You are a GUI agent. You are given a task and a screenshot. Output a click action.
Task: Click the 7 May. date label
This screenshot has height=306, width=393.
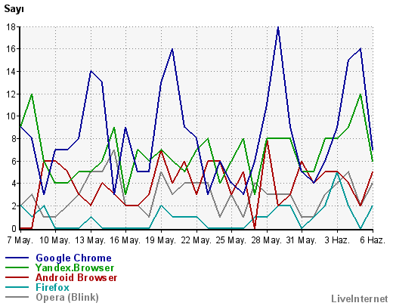tap(20, 240)
